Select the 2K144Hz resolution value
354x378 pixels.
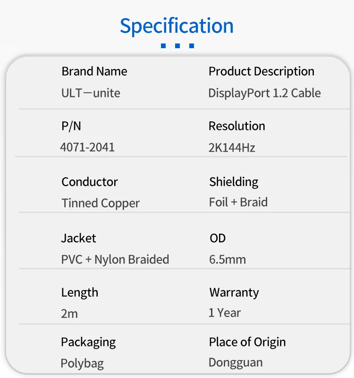coord(232,148)
